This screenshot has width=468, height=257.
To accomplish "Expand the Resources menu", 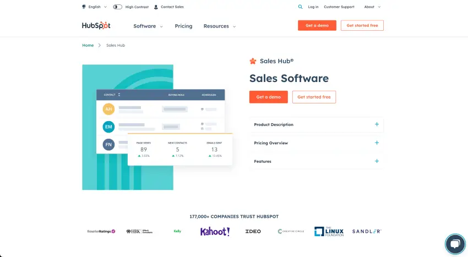I will click(x=220, y=26).
